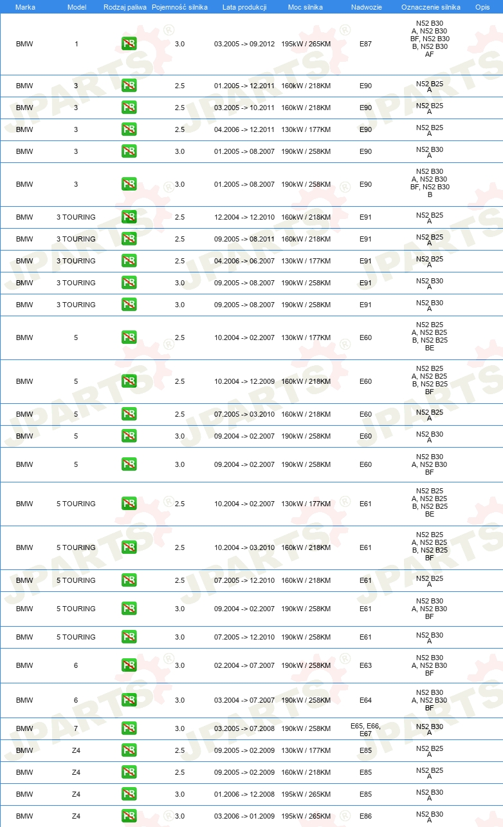
Task: Click the Oznaczenie silnika column header
Action: coord(430,7)
